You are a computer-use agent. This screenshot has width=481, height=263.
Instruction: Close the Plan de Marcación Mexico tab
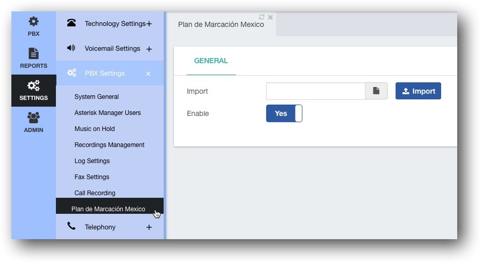pyautogui.click(x=270, y=18)
